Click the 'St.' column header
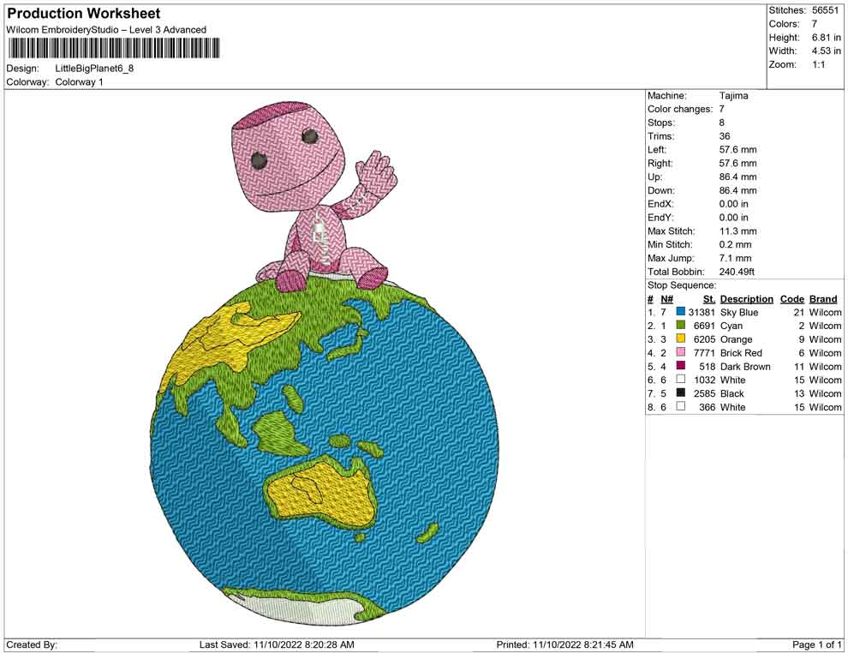This screenshot has width=848, height=653. pyautogui.click(x=709, y=299)
